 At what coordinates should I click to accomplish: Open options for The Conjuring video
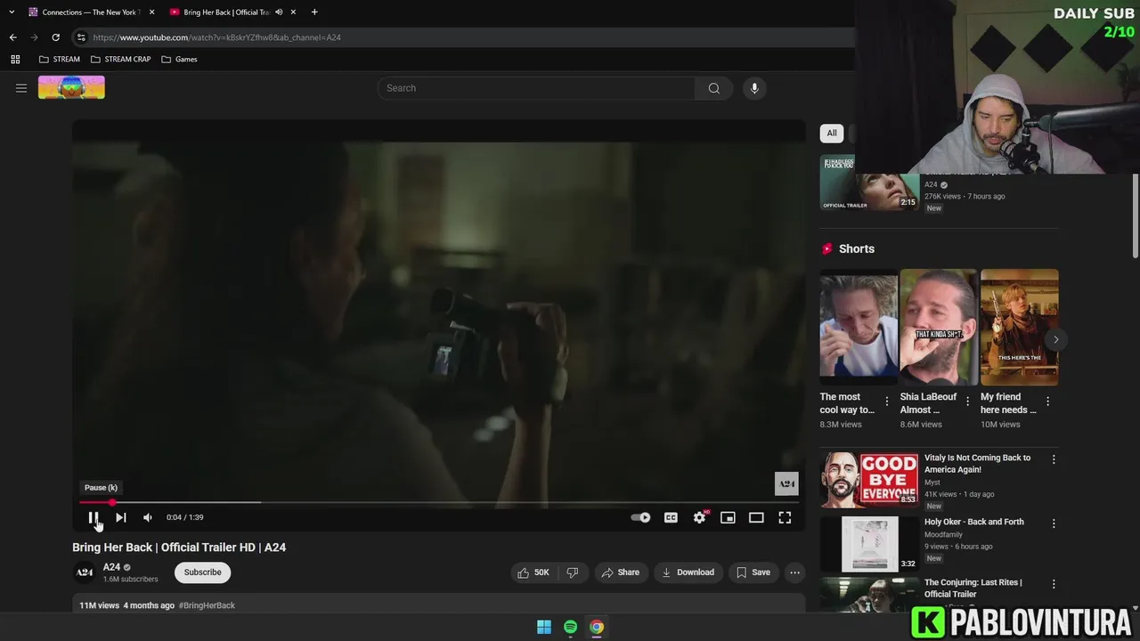[x=1054, y=584]
